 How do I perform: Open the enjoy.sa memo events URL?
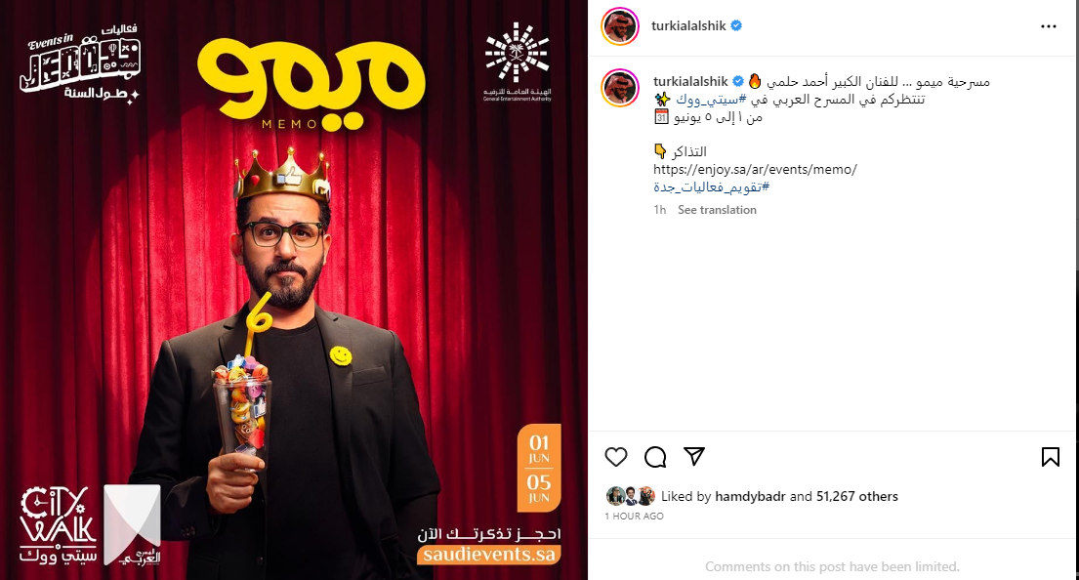point(755,169)
